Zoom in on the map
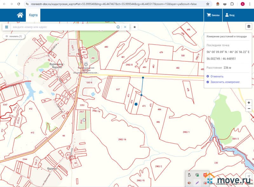Viewport: 254px width, 187px height. (249, 103)
